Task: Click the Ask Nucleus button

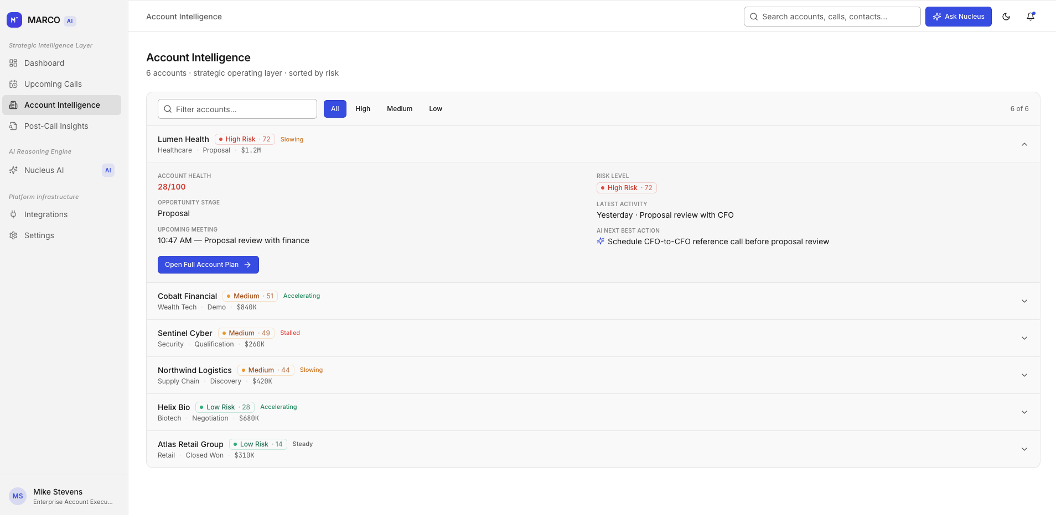Action: pyautogui.click(x=958, y=17)
